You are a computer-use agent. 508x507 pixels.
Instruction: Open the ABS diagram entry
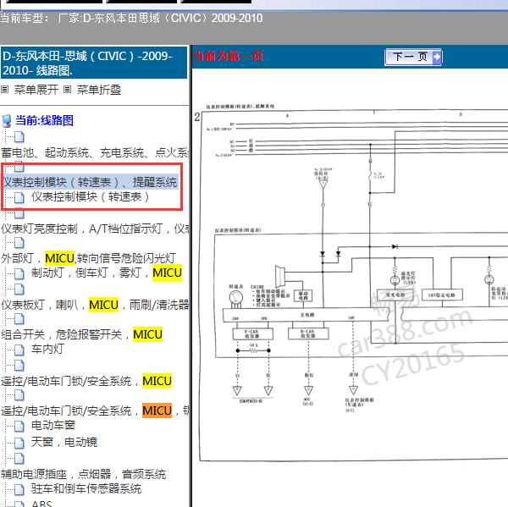tap(41, 504)
